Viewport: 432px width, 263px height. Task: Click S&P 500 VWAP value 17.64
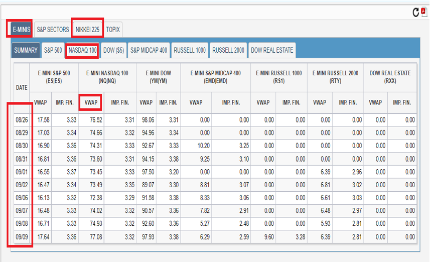pyautogui.click(x=44, y=237)
